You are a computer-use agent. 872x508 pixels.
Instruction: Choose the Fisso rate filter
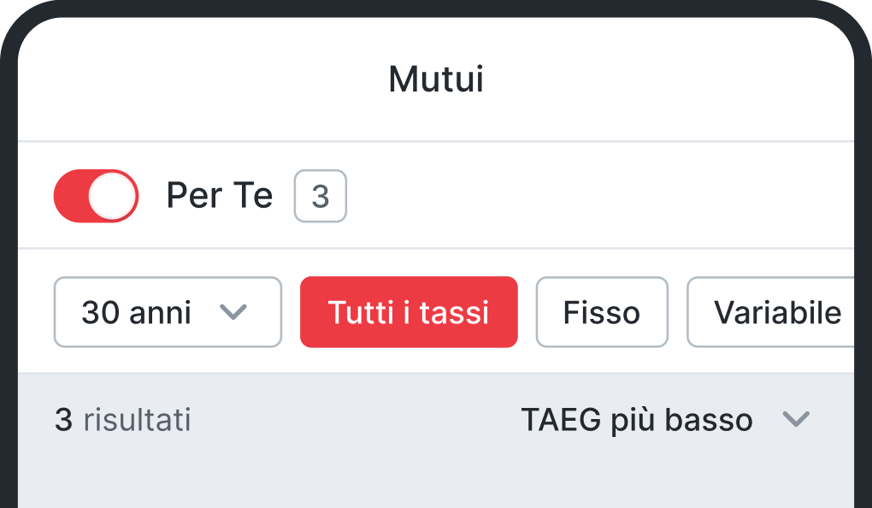(602, 312)
